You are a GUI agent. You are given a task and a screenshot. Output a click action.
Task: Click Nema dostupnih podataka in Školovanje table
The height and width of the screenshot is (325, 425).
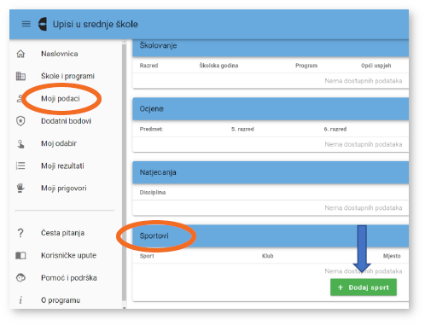pos(364,81)
